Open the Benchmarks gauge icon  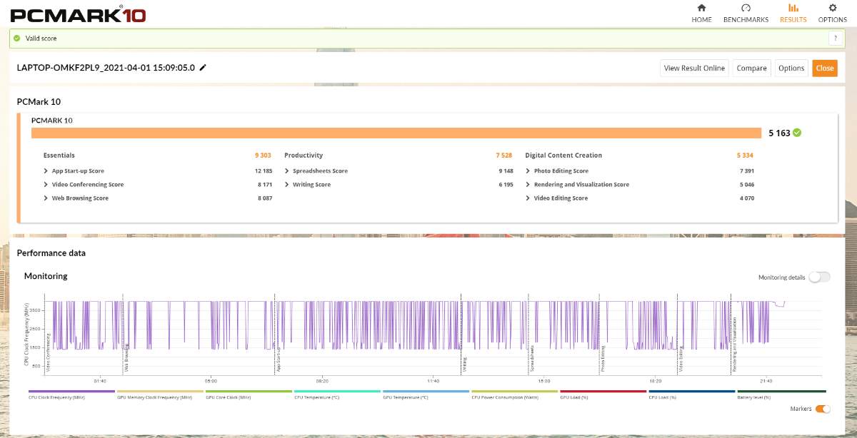pyautogui.click(x=746, y=9)
